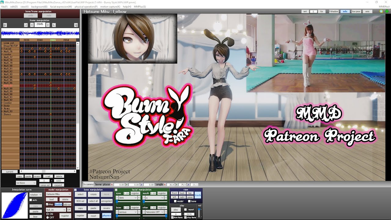Viewport: 391px width, 220px height.
Task: Toggle the repeat playback checkbox
Action: [186, 210]
